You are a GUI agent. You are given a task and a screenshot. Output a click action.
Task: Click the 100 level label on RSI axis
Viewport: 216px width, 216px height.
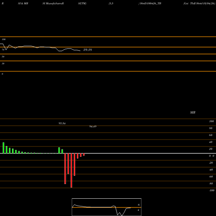4,39
